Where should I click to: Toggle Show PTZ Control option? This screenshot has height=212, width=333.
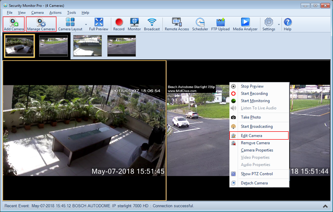click(x=257, y=174)
